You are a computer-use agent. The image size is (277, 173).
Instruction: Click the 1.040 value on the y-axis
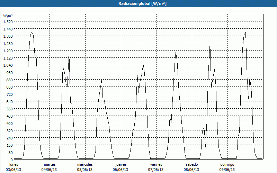[8, 65]
